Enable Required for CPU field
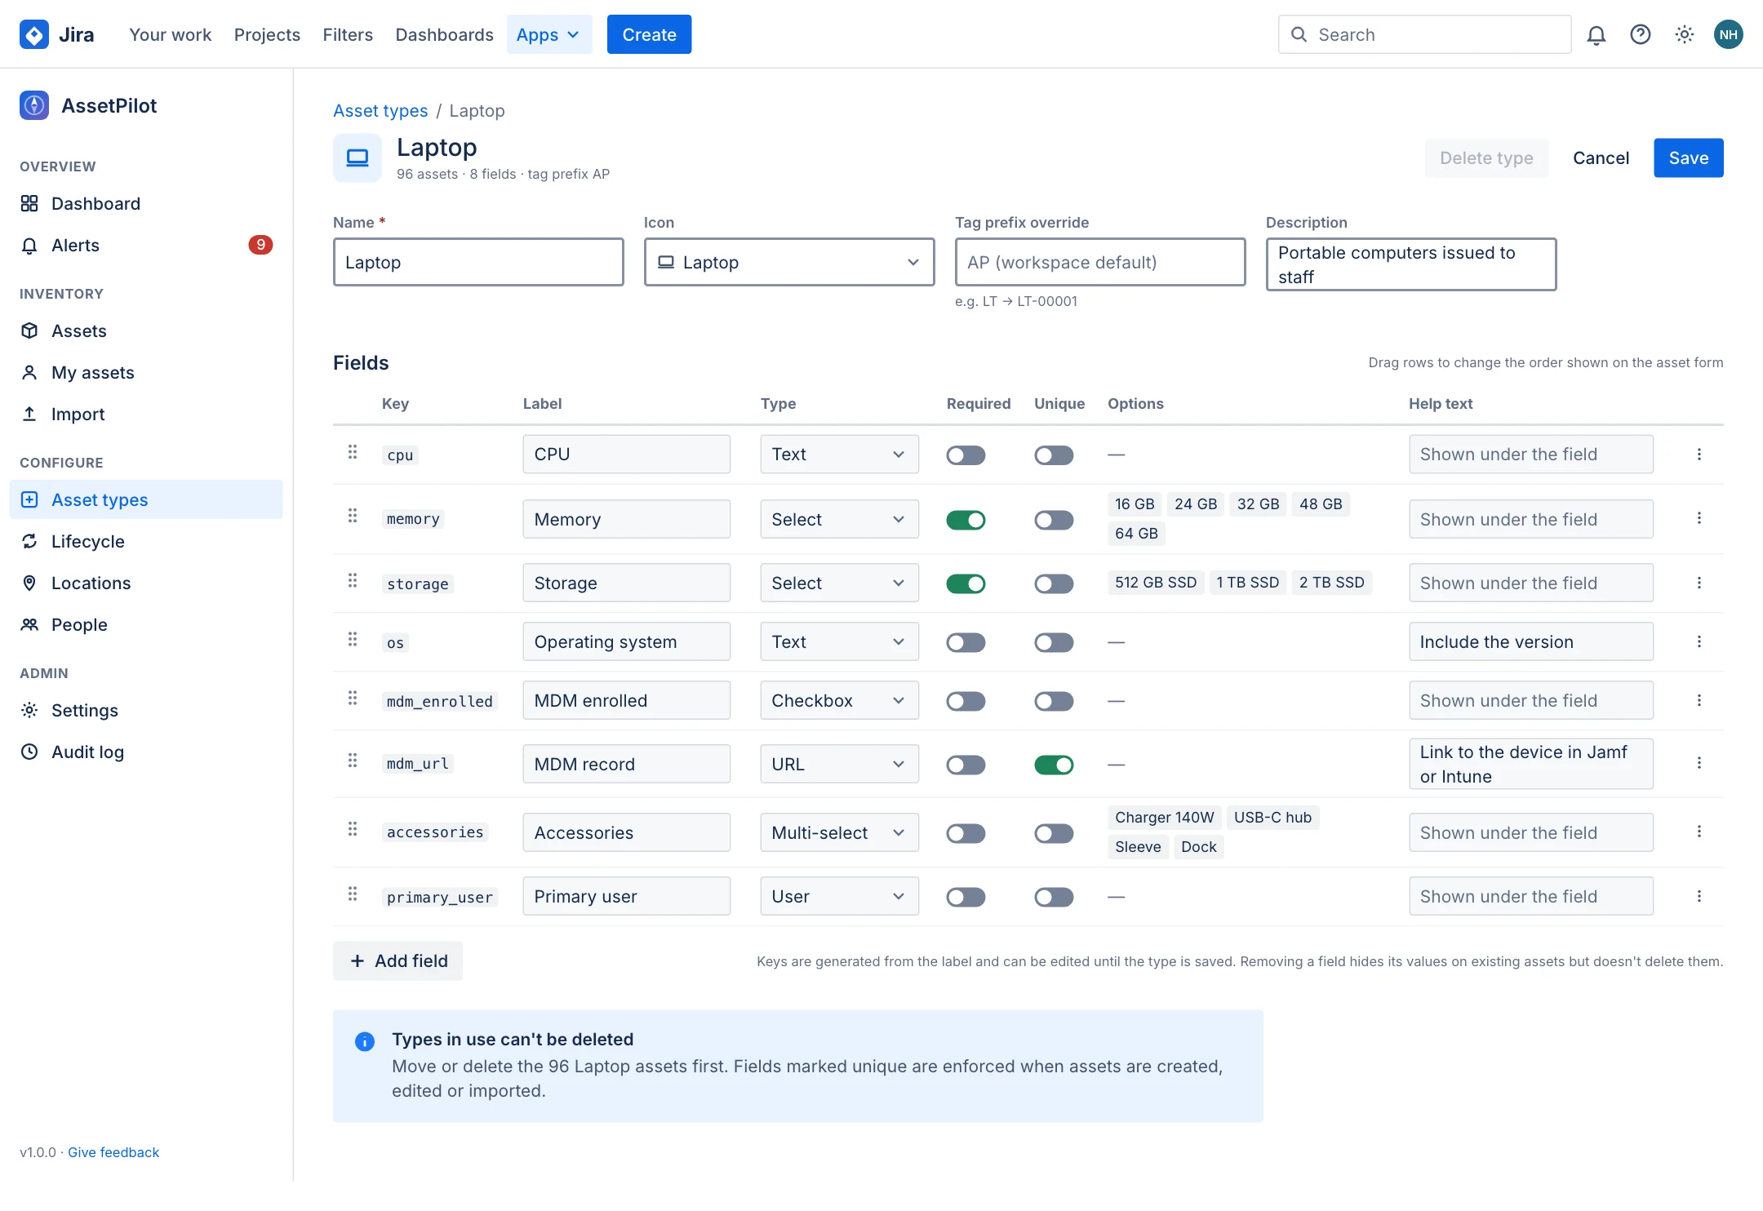This screenshot has height=1211, width=1763. (966, 455)
